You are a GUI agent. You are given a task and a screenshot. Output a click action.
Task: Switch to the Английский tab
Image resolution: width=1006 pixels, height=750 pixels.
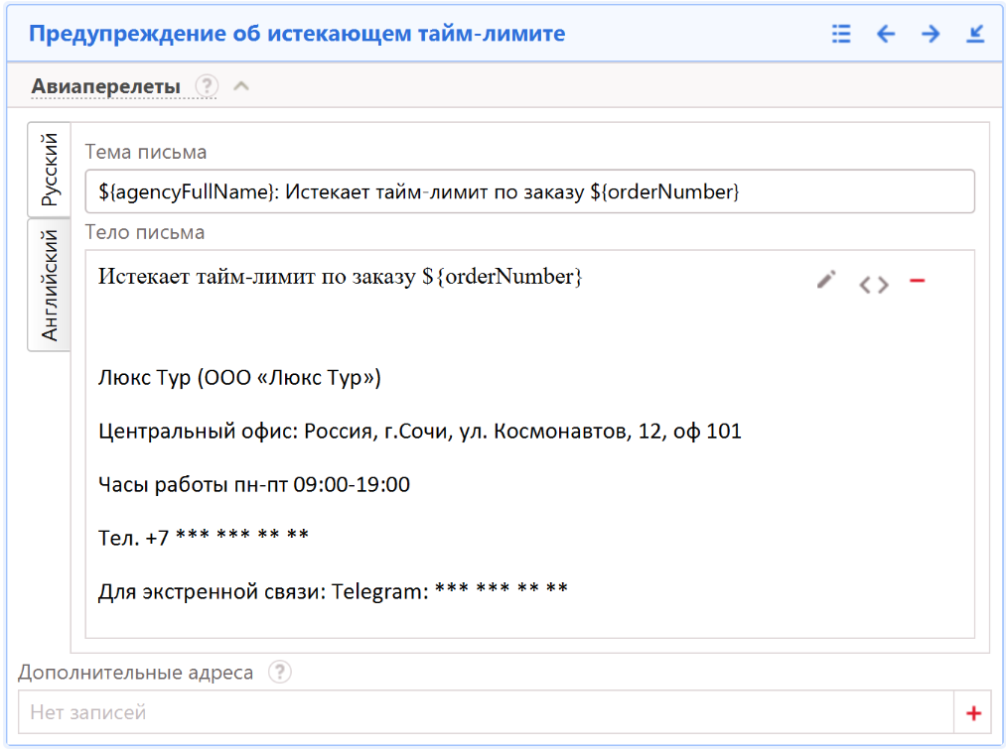click(50, 284)
